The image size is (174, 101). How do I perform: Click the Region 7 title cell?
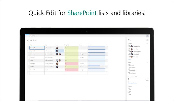tap(37, 64)
